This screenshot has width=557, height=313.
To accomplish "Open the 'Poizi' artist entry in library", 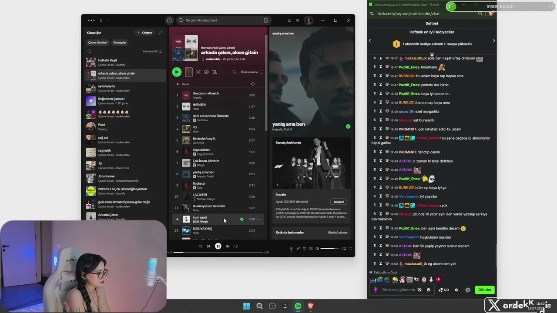I will [125, 127].
